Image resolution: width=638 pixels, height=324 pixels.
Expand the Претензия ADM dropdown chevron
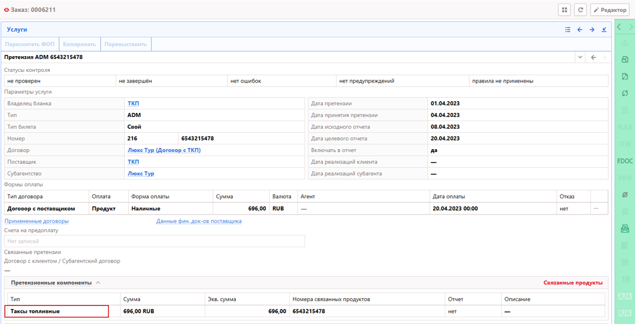point(580,57)
